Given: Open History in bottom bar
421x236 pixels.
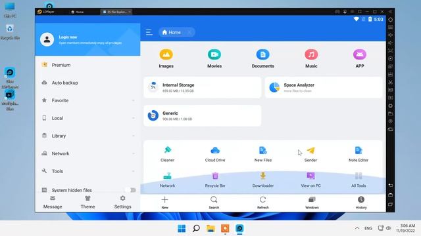Looking at the screenshot, I should tap(361, 203).
